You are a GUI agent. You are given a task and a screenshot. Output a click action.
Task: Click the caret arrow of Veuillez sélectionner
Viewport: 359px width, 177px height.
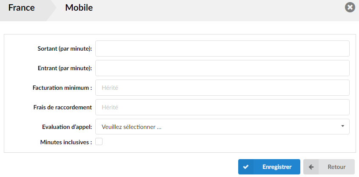342,126
